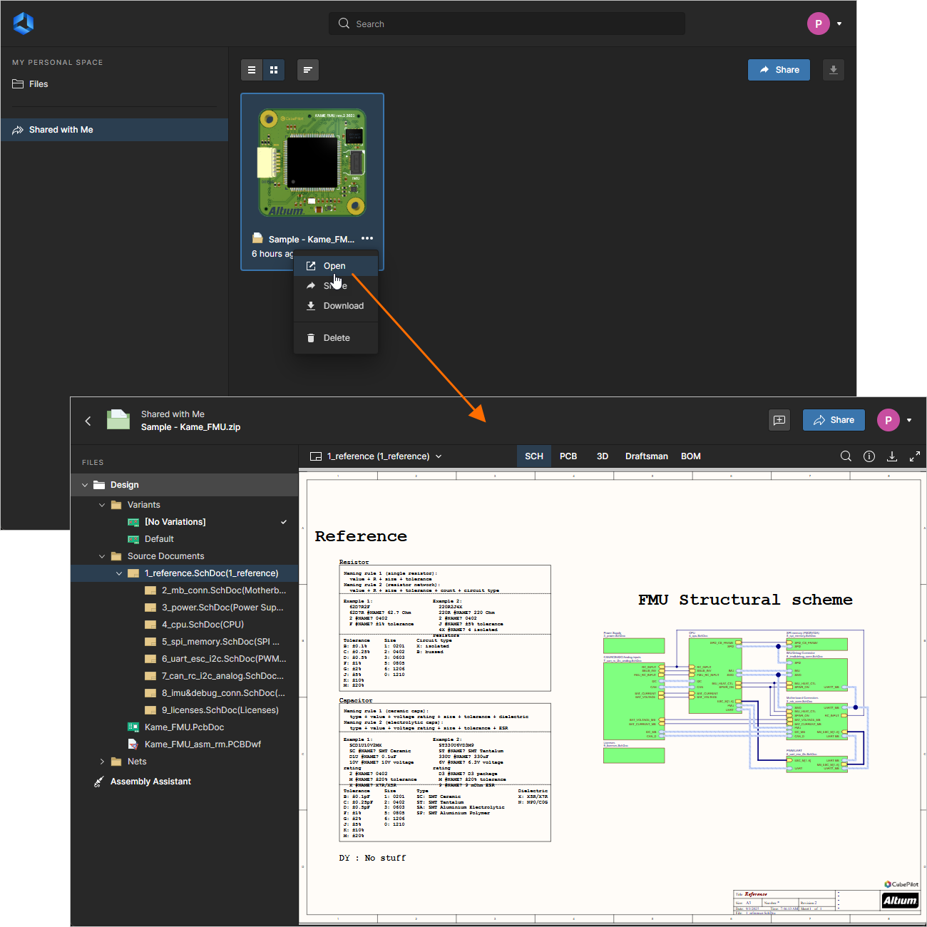Switch to grid view layout

coord(274,69)
